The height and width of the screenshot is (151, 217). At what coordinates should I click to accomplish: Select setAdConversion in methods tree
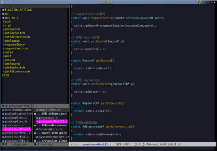[x=17, y=37]
